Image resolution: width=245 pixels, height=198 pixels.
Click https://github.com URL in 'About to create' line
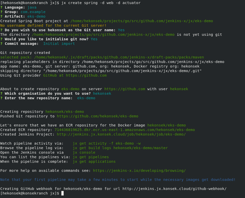tap(125, 89)
